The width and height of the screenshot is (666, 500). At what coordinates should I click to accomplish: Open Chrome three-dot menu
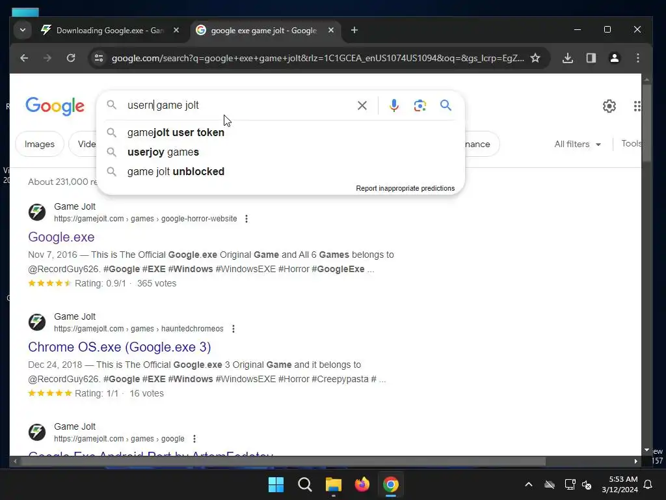pyautogui.click(x=637, y=58)
